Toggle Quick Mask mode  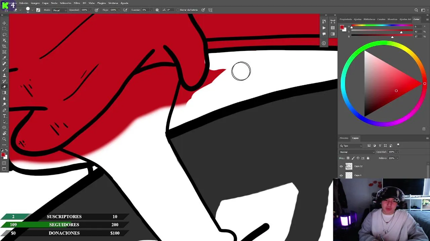pyautogui.click(x=4, y=163)
